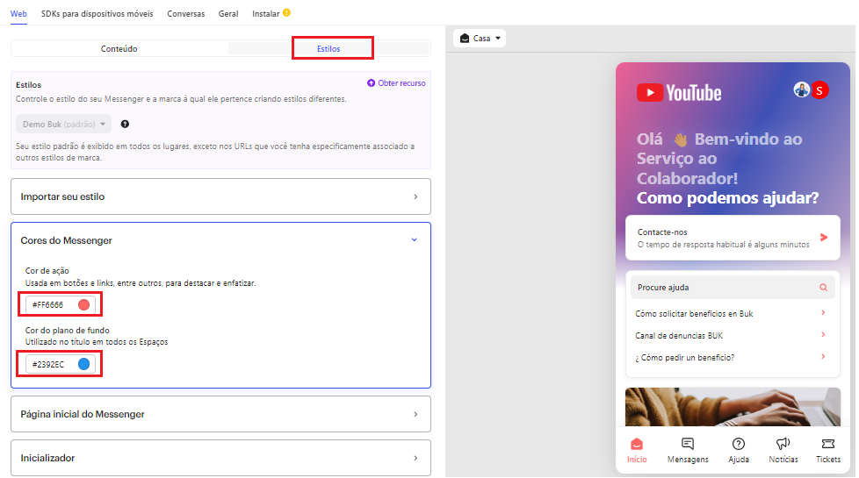Expand the Página inicial do Messenger section
This screenshot has width=859, height=478.
tap(220, 414)
